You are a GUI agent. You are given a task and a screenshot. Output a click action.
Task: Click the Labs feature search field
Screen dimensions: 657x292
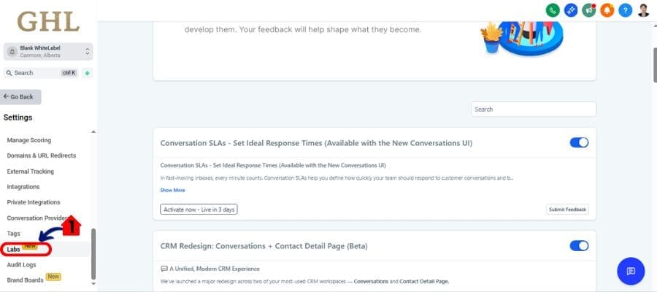[x=533, y=109]
